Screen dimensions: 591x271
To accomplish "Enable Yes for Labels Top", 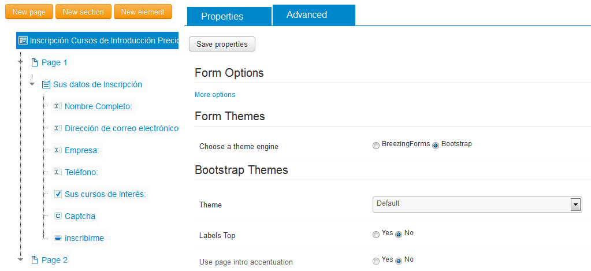I will pyautogui.click(x=376, y=235).
